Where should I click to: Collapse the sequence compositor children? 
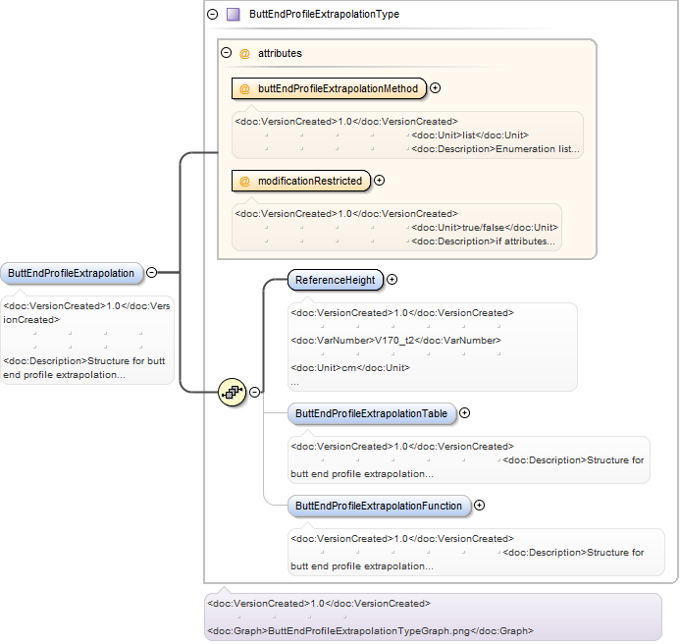[255, 393]
